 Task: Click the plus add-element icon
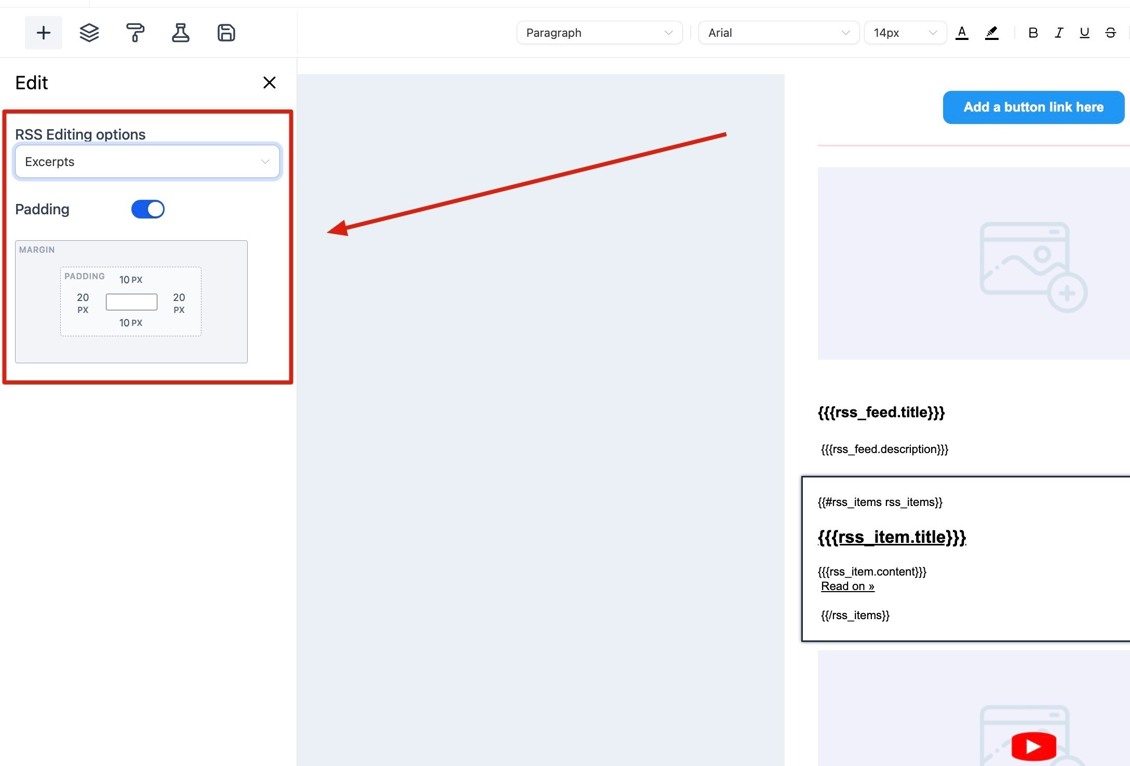click(x=44, y=33)
